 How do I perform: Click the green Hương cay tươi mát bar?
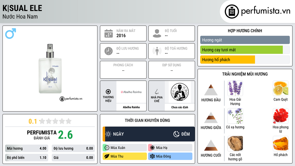(241, 50)
